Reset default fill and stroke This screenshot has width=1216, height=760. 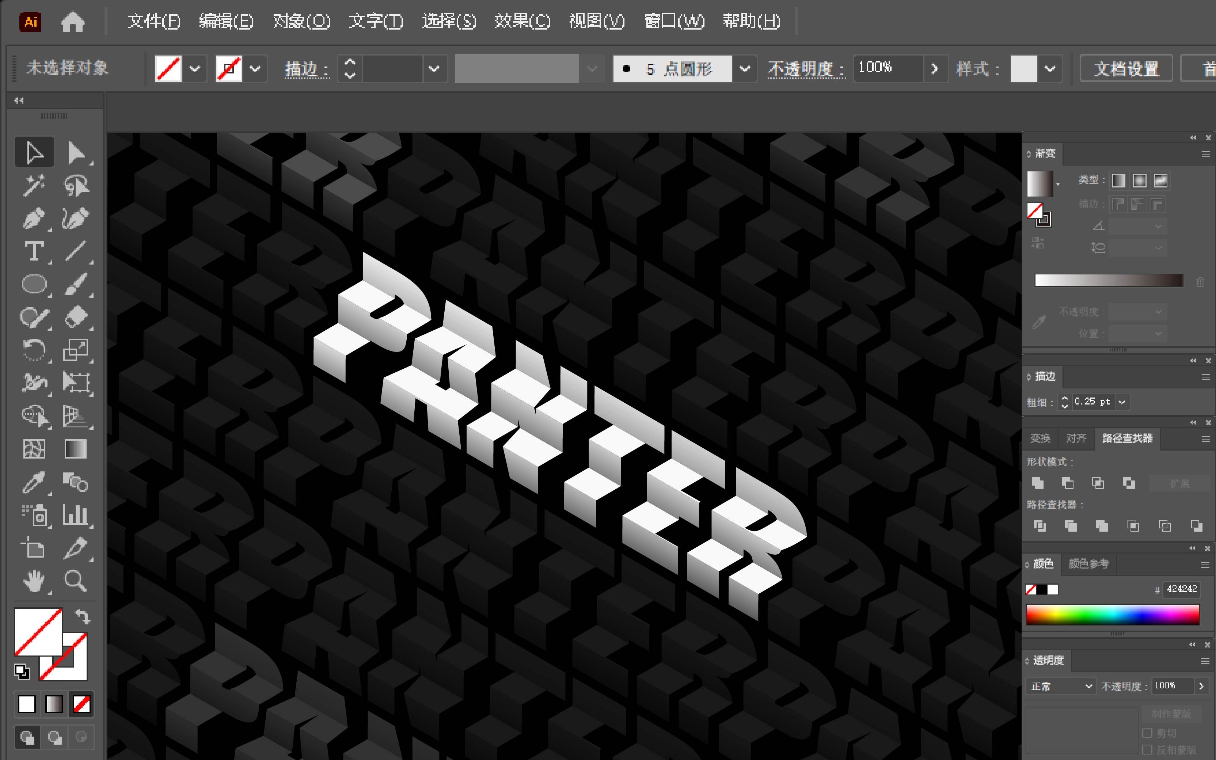(22, 672)
